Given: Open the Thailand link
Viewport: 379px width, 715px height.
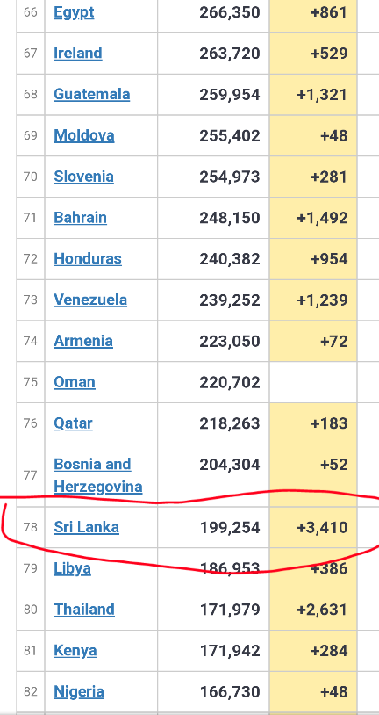Looking at the screenshot, I should click(84, 610).
